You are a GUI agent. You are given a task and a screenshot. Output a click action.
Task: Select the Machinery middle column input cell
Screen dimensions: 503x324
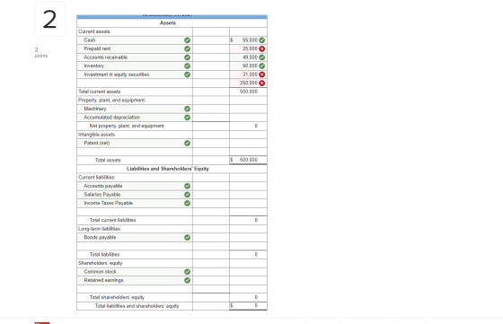pyautogui.click(x=211, y=109)
